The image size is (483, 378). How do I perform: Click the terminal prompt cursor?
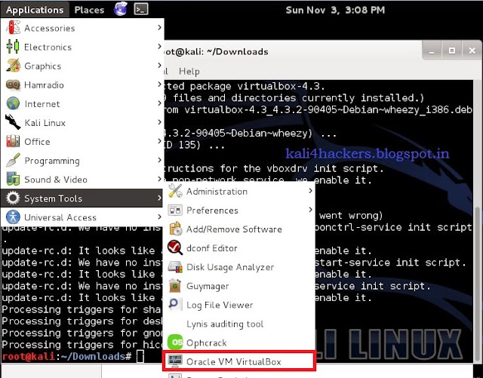tap(140, 356)
